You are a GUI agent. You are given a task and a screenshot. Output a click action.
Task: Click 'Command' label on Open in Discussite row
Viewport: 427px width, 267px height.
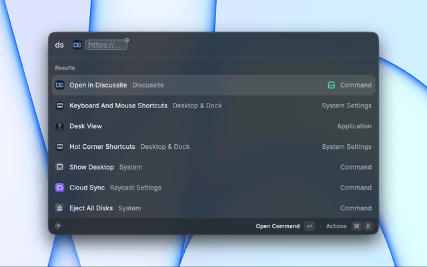pyautogui.click(x=356, y=85)
